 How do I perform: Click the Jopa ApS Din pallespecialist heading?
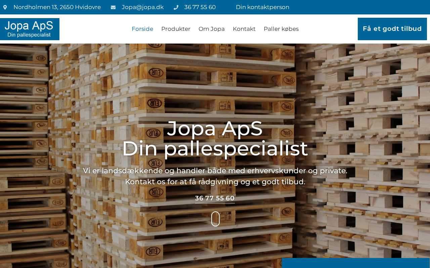[215, 138]
